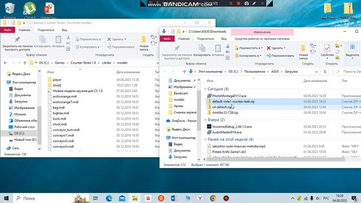Click Переименовать in models window ribbon

pos(121,47)
